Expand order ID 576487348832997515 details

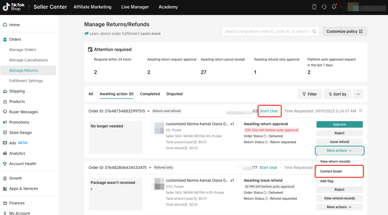(148, 111)
